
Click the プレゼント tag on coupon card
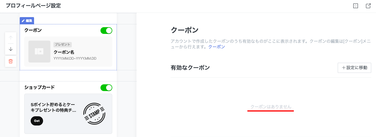click(x=62, y=45)
